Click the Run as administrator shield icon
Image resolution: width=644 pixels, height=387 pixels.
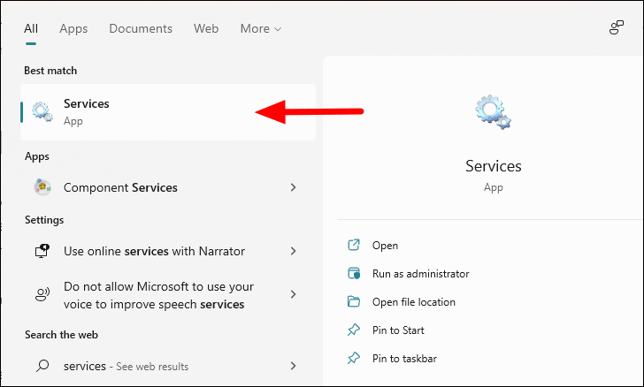pos(354,273)
